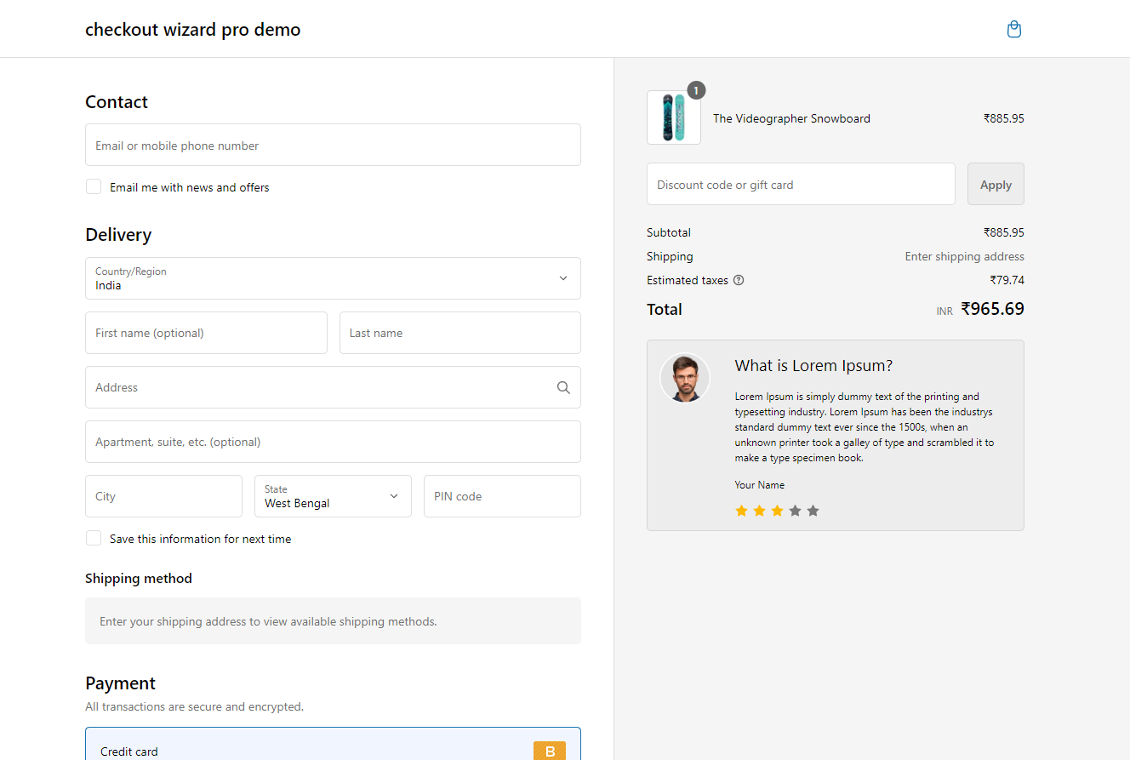Enable Email me with news and offers
1130x760 pixels.
click(94, 186)
